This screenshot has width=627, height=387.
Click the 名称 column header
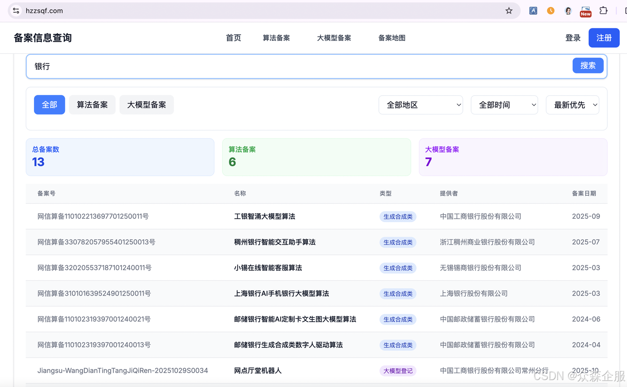[x=240, y=193]
